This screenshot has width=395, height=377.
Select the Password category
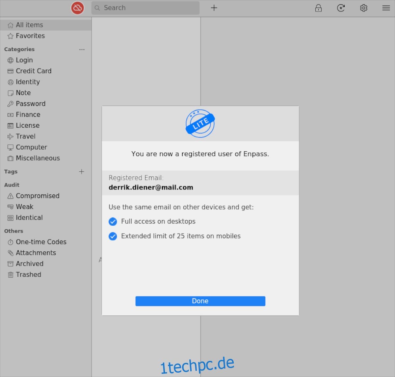[46, 104]
